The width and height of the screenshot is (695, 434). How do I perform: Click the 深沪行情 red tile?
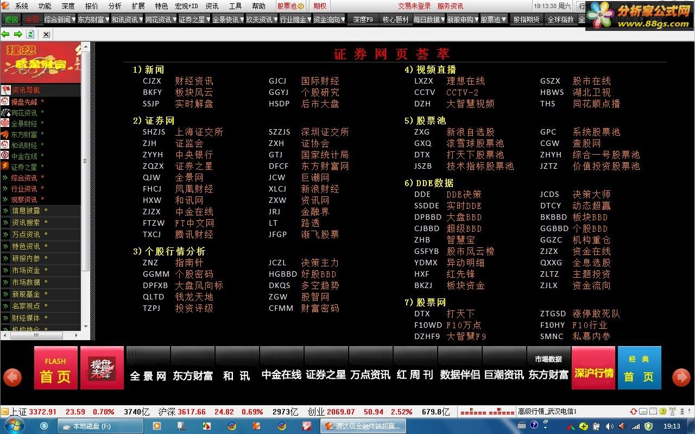point(593,368)
